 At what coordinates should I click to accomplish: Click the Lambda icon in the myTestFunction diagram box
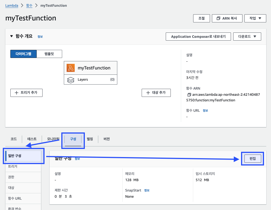(71, 68)
